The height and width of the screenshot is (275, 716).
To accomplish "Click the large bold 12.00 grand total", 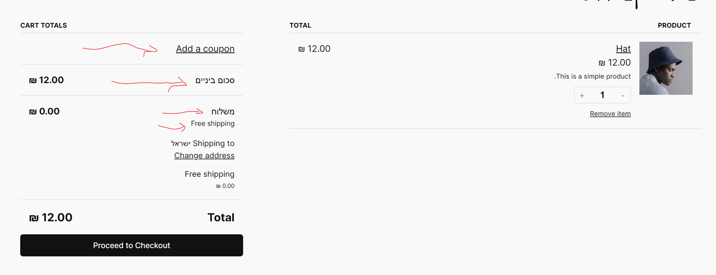I will [51, 218].
